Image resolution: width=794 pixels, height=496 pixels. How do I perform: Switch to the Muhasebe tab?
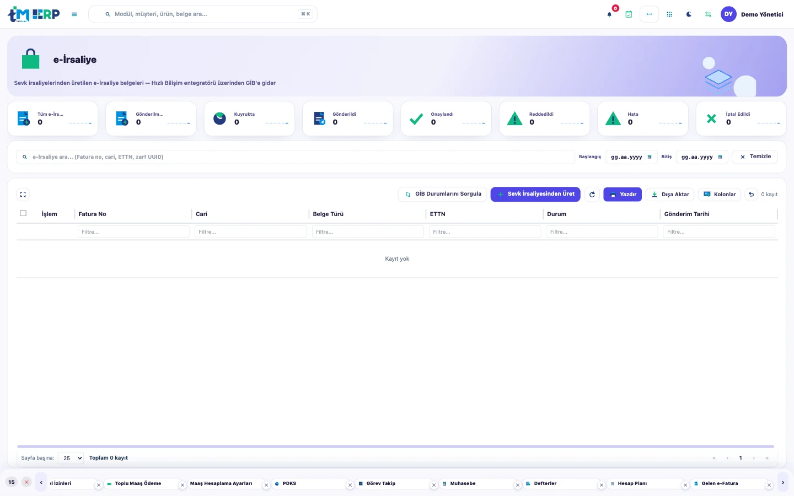coord(463,484)
